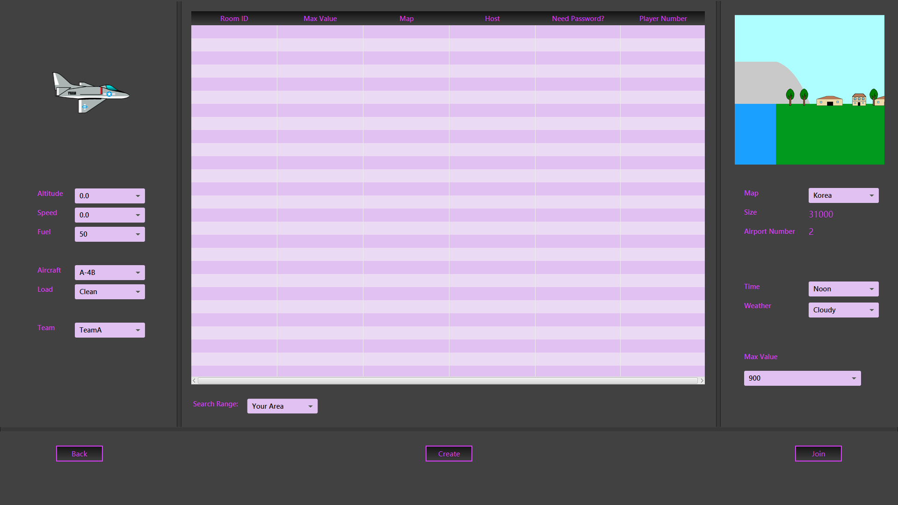Click the room list horizontal scrollbar track
898x505 pixels.
(x=448, y=381)
